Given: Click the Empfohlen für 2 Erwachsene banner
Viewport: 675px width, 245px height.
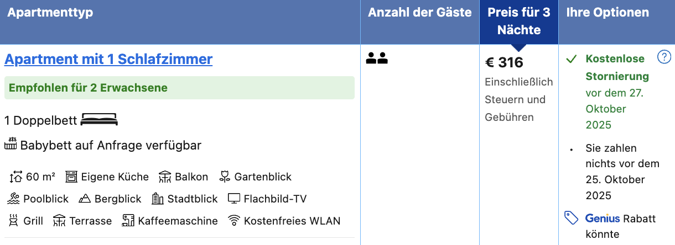Looking at the screenshot, I should [179, 88].
